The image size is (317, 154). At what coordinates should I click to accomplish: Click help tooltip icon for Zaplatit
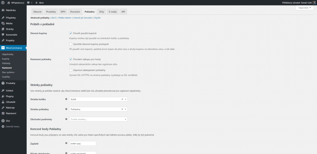pyautogui.click(x=66, y=143)
